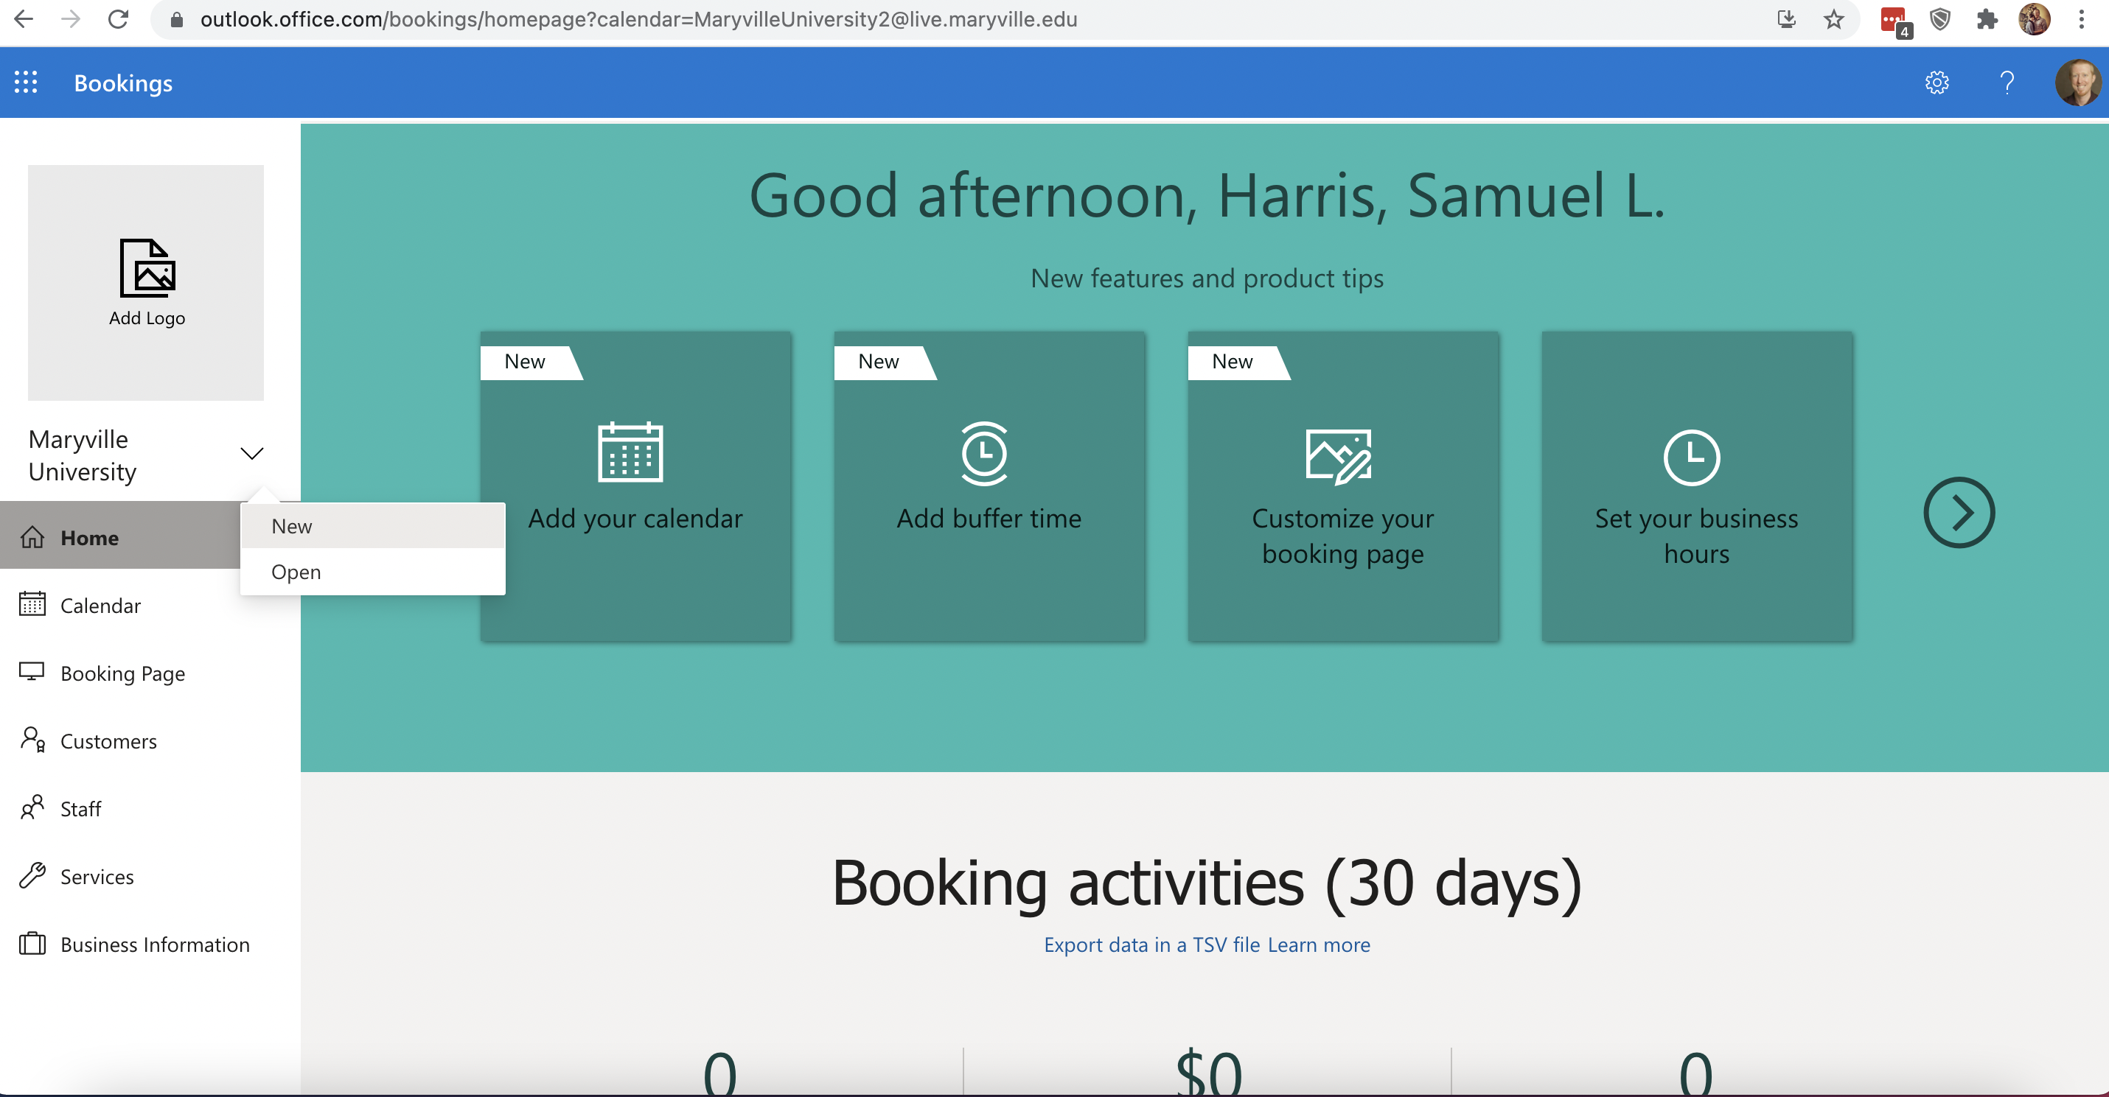The image size is (2109, 1097).
Task: Choose New from the dropdown menu
Action: click(x=291, y=526)
